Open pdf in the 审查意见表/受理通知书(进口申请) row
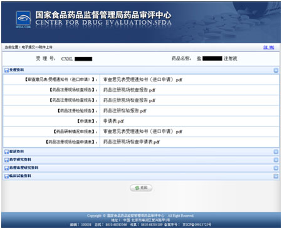Viewport: 282px width, 229px height. click(x=143, y=80)
